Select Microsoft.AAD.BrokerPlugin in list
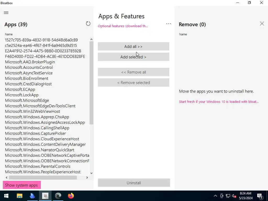Viewport: 268px width, 201px height. [x=30, y=62]
